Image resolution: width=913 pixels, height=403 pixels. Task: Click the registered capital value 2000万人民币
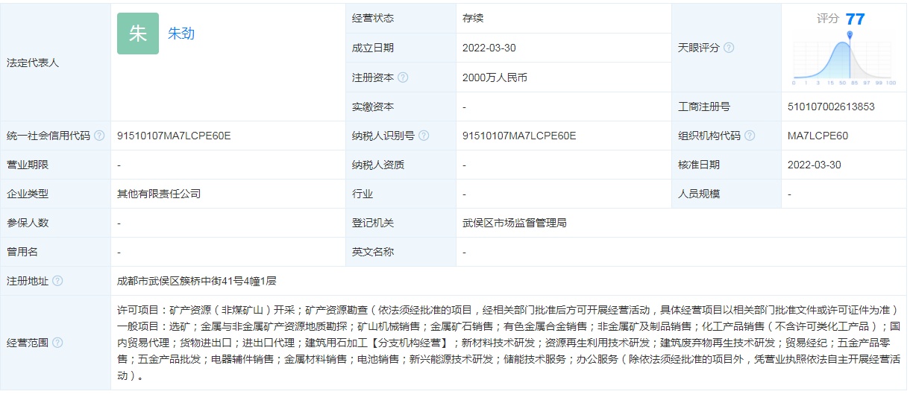coord(495,77)
